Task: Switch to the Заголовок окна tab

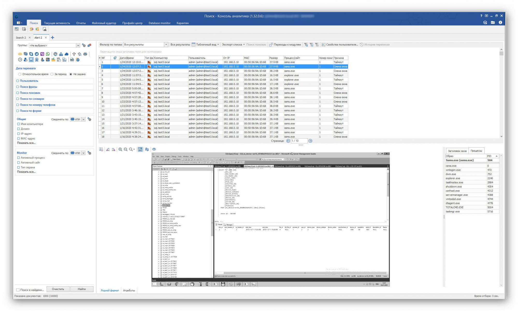Action: (x=457, y=151)
